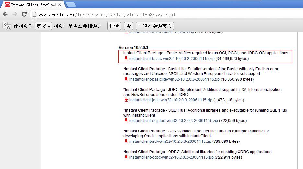Click the ODBC package description text

point(197,152)
